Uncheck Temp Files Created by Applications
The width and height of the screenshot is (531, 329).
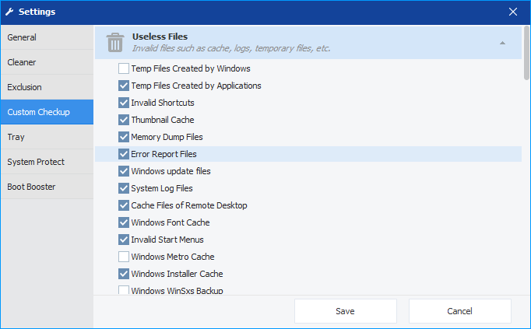click(124, 86)
